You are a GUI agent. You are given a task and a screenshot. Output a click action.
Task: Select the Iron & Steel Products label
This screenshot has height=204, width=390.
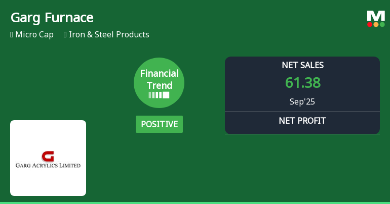109,35
